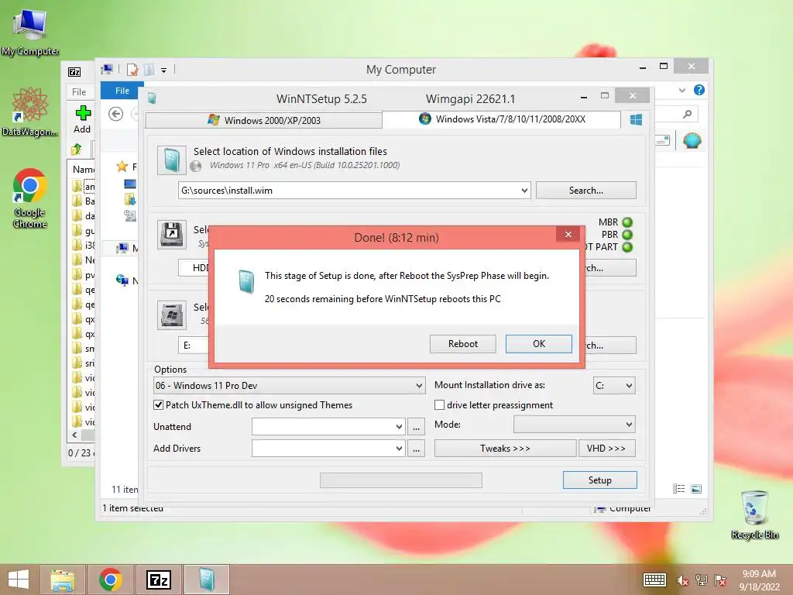Click search magnifier in My Computer window

point(687,115)
